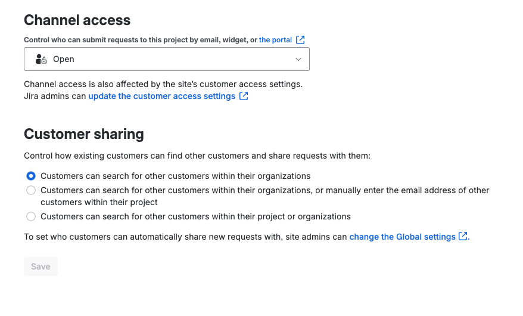This screenshot has width=523, height=316.
Task: Open "the portal" link
Action: coord(275,40)
